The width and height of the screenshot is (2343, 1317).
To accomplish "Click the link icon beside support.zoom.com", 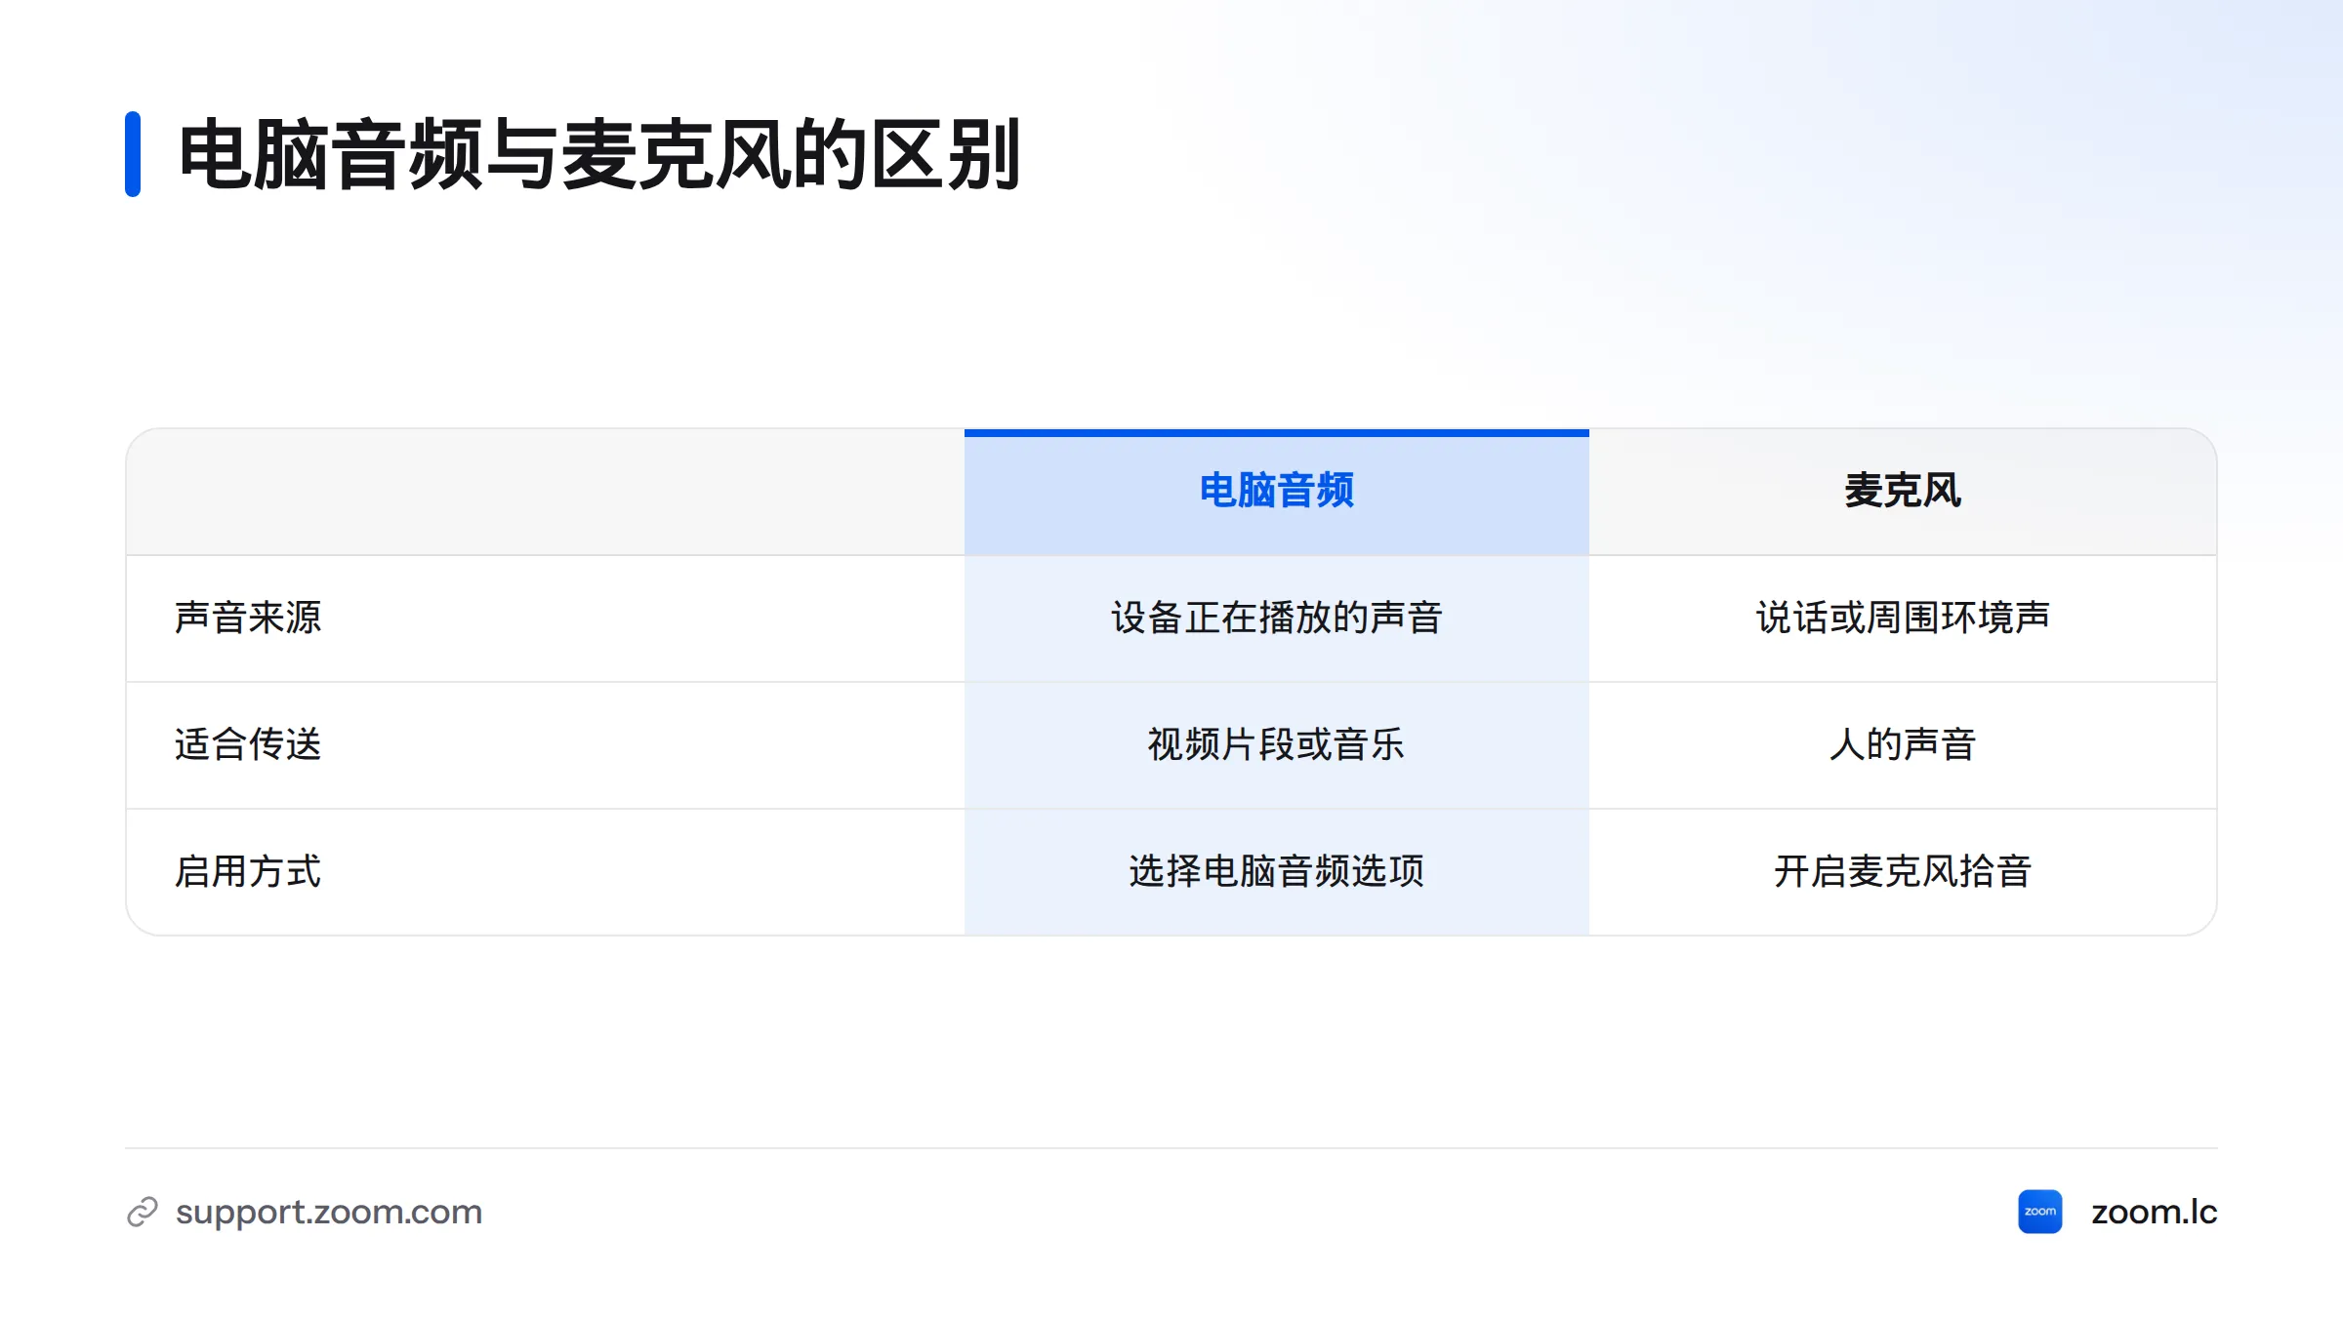I will (x=143, y=1212).
